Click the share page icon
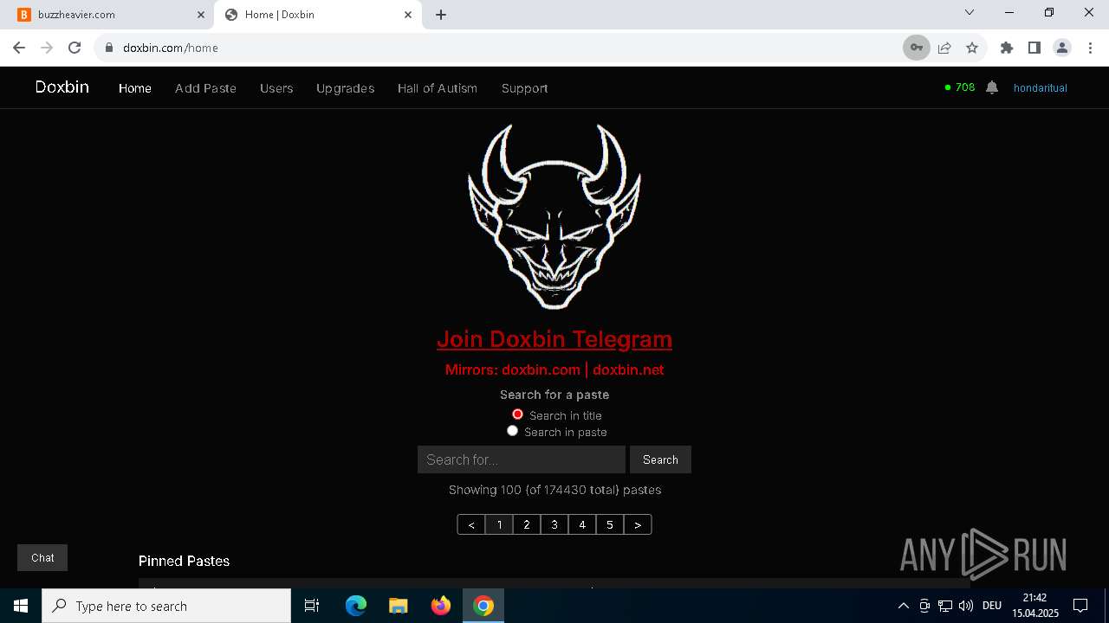 tap(944, 48)
